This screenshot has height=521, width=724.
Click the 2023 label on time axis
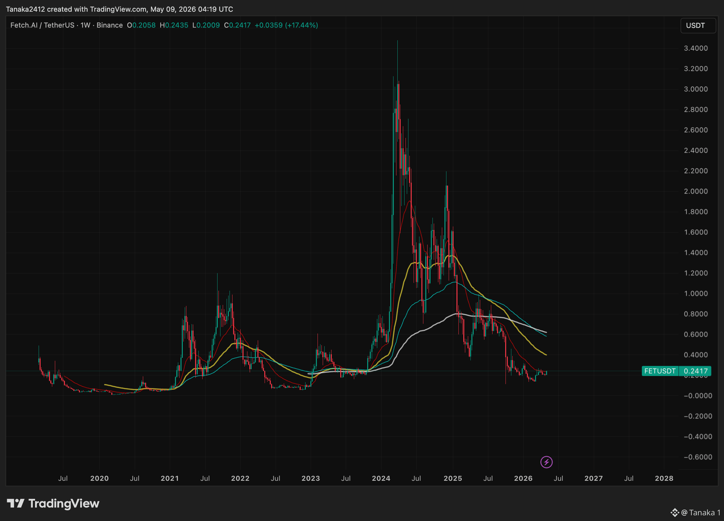[311, 479]
